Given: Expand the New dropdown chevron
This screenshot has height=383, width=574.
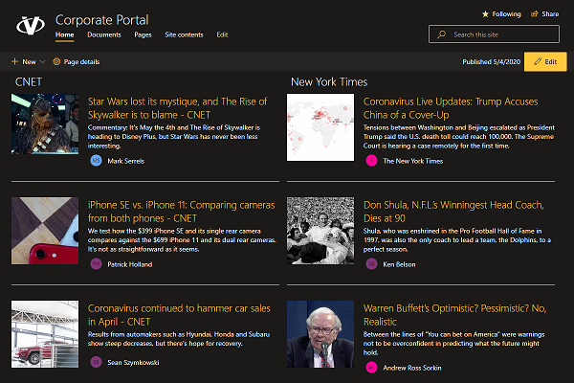Looking at the screenshot, I should pos(42,61).
